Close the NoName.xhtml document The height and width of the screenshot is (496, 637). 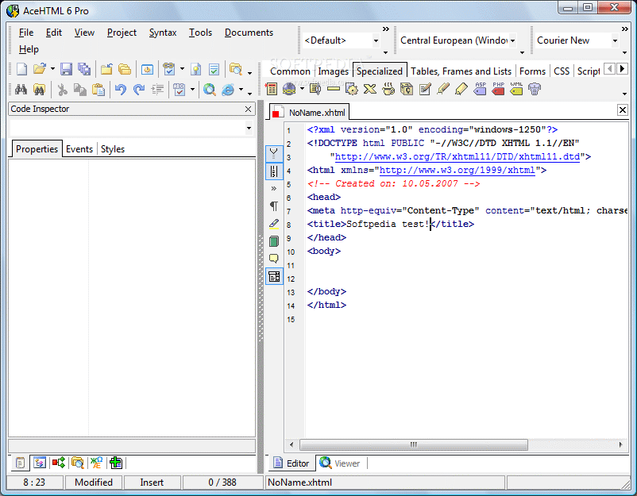pos(623,110)
